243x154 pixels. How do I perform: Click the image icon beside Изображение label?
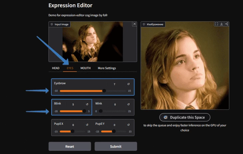(144, 24)
